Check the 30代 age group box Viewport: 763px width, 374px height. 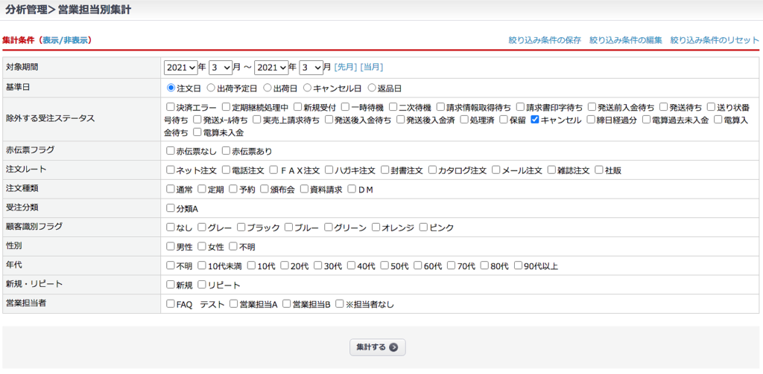(x=318, y=266)
